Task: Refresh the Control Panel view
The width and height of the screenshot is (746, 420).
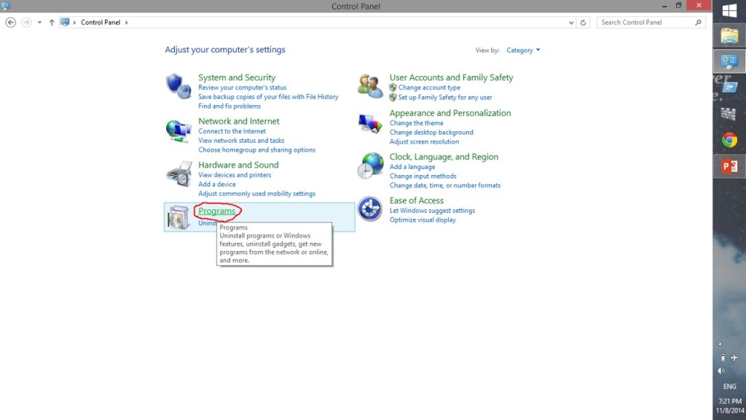Action: tap(583, 23)
